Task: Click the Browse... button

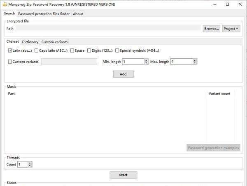Action: [x=212, y=29]
